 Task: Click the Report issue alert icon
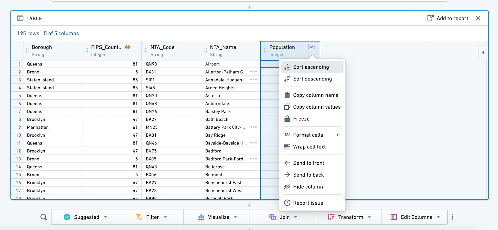pyautogui.click(x=287, y=203)
